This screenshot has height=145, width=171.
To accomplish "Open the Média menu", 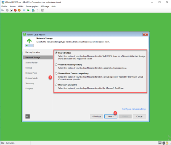I will click(21, 7).
